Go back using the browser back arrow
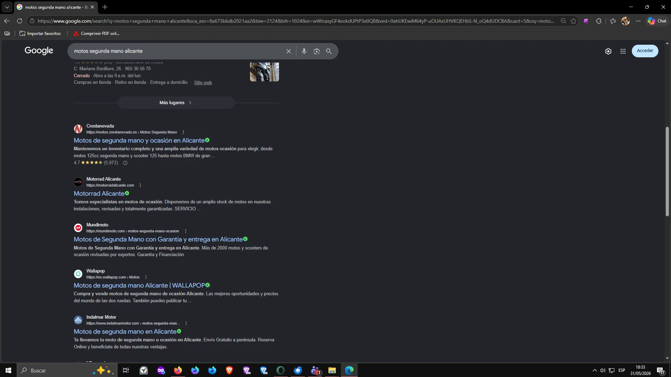 [7, 21]
